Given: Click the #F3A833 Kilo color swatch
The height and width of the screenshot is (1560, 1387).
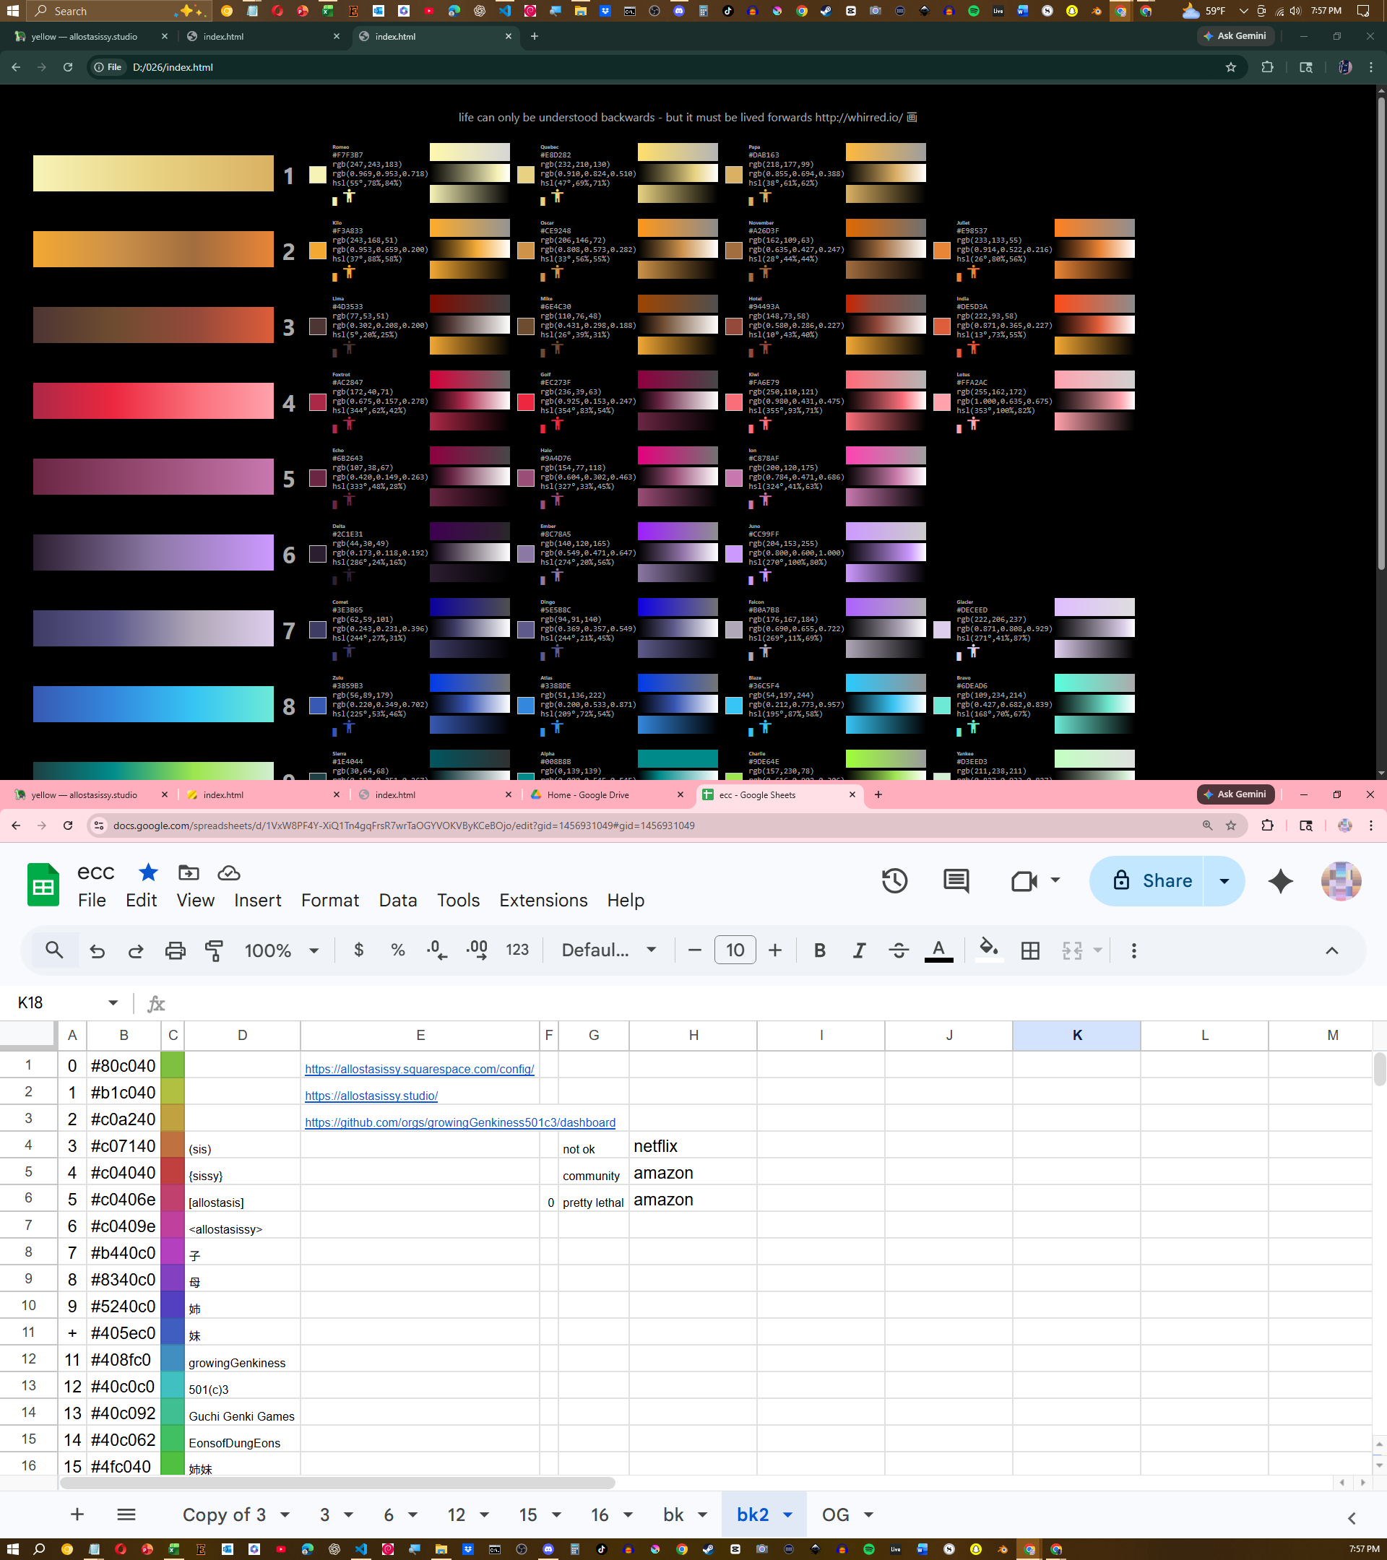Looking at the screenshot, I should (318, 251).
